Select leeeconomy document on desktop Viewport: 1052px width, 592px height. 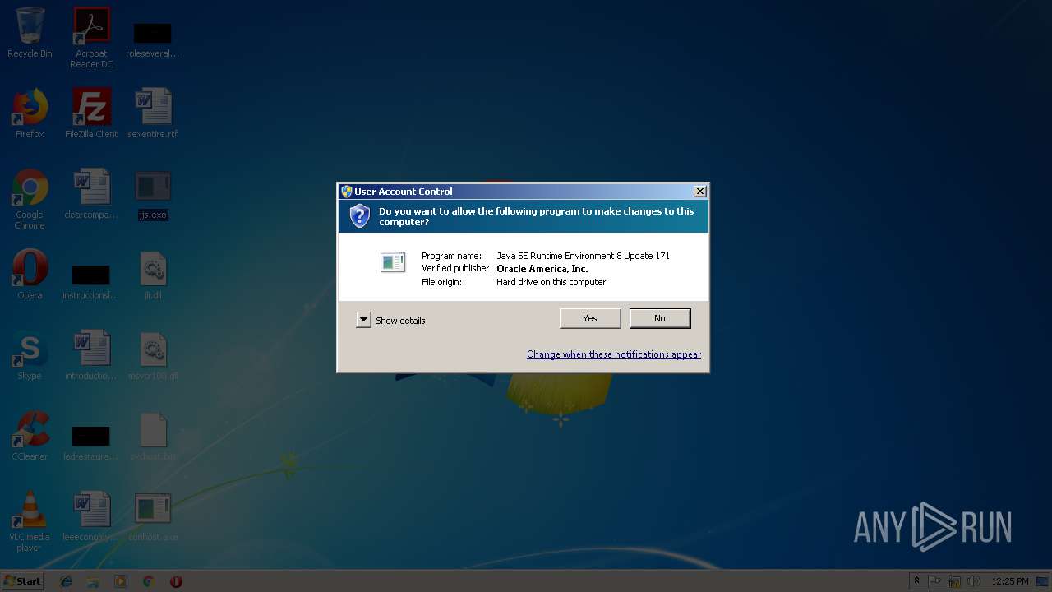(91, 516)
